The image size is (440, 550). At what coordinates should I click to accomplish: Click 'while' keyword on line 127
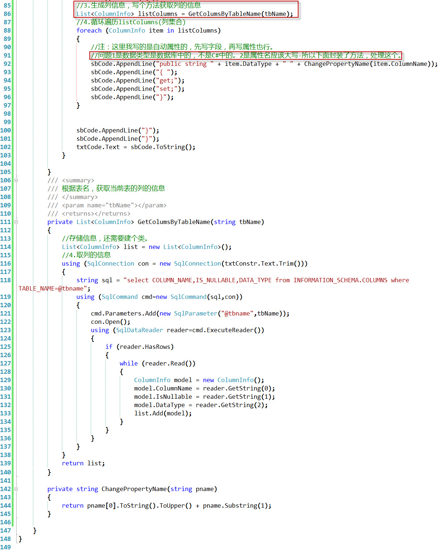point(129,363)
